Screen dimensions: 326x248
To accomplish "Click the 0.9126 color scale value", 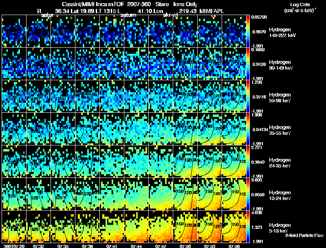I will tap(259, 64).
